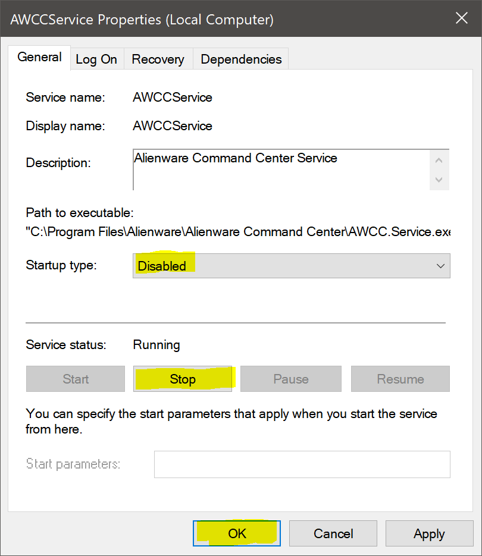Cancel the properties dialog
482x556 pixels.
[x=333, y=533]
